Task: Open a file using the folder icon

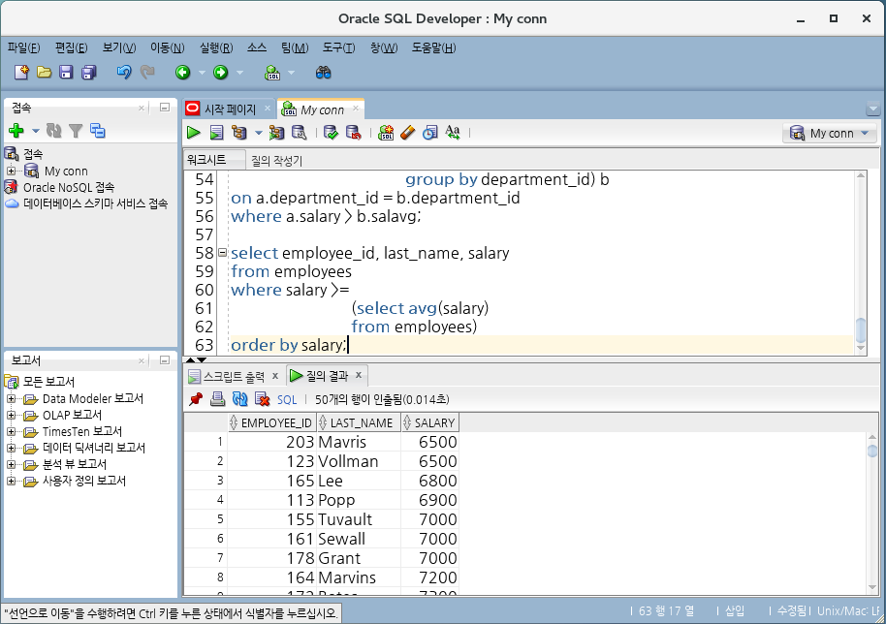Action: coord(44,73)
